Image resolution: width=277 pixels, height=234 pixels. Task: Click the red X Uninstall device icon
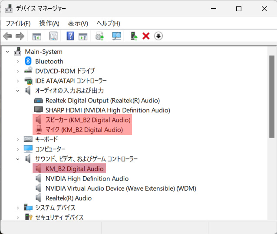(x=146, y=36)
